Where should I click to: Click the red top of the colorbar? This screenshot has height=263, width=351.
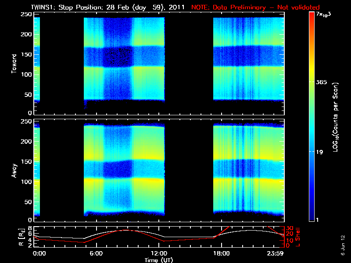pos(312,15)
